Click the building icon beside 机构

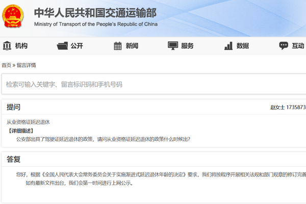point(7,46)
